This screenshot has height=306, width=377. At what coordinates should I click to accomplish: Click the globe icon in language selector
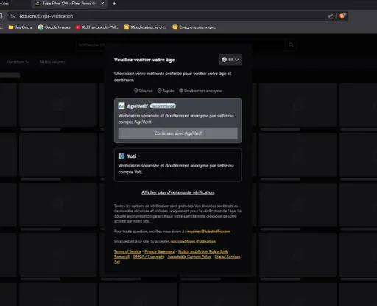(x=224, y=60)
